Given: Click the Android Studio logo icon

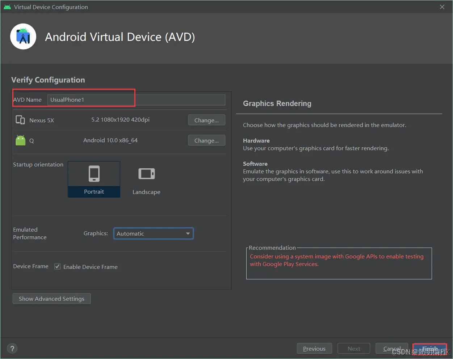Looking at the screenshot, I should click(x=23, y=37).
